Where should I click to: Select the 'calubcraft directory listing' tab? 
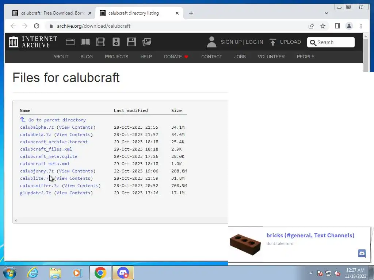click(139, 13)
